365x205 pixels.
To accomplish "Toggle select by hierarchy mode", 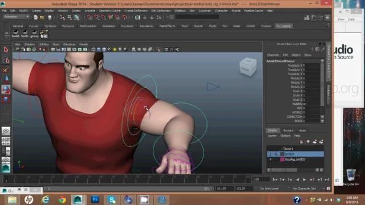I will click(x=62, y=17).
